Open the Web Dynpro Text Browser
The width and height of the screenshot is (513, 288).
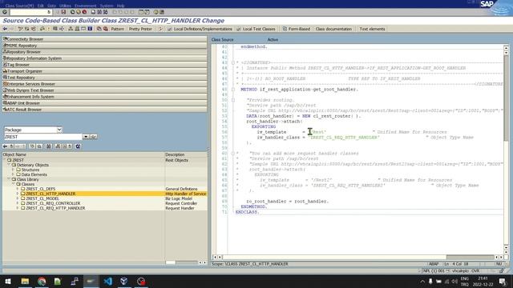(x=105, y=90)
